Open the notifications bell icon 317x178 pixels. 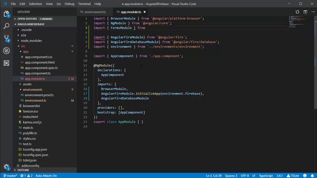click(313, 176)
